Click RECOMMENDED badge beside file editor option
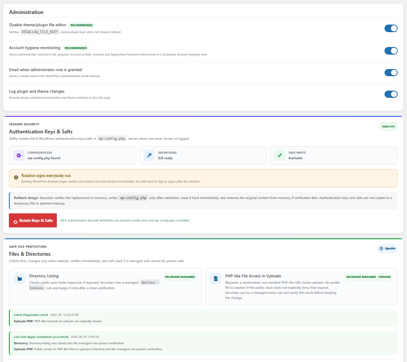The height and width of the screenshot is (362, 407). (x=81, y=25)
